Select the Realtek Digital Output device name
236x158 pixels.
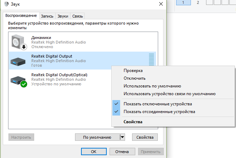(52, 56)
